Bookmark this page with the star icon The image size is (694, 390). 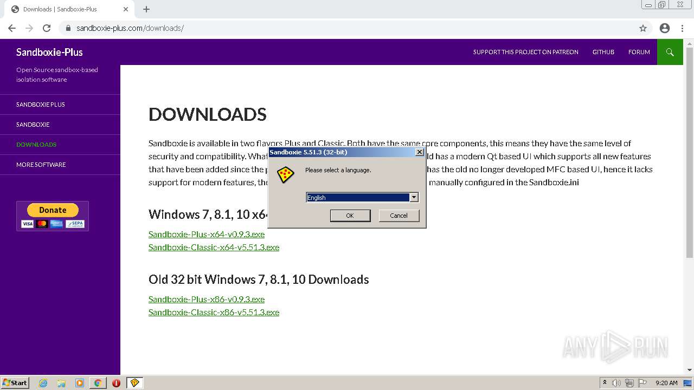click(643, 28)
